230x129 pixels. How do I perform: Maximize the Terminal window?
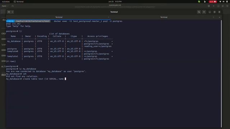click(x=215, y=12)
